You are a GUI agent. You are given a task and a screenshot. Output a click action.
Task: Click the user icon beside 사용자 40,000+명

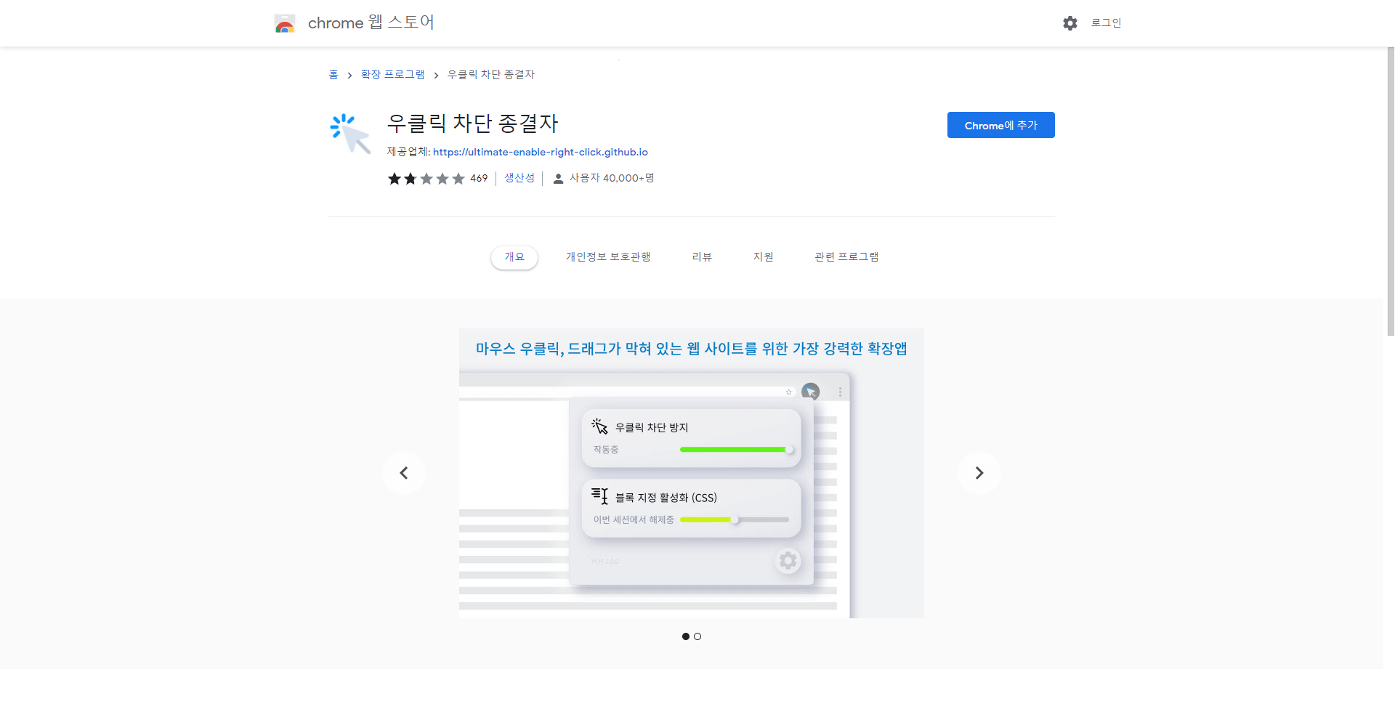point(558,179)
